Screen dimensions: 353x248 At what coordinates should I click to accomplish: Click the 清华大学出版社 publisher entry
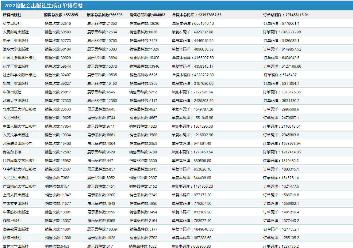pos(16,49)
